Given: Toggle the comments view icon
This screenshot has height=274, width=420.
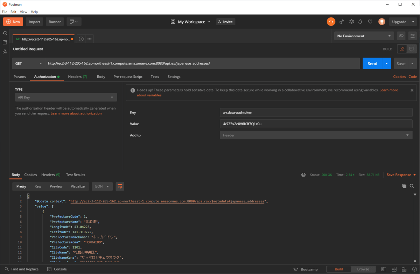Looking at the screenshot, I should coord(411,49).
